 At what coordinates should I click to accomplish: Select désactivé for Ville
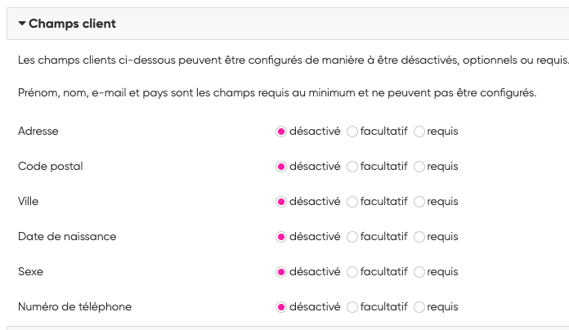pos(282,202)
